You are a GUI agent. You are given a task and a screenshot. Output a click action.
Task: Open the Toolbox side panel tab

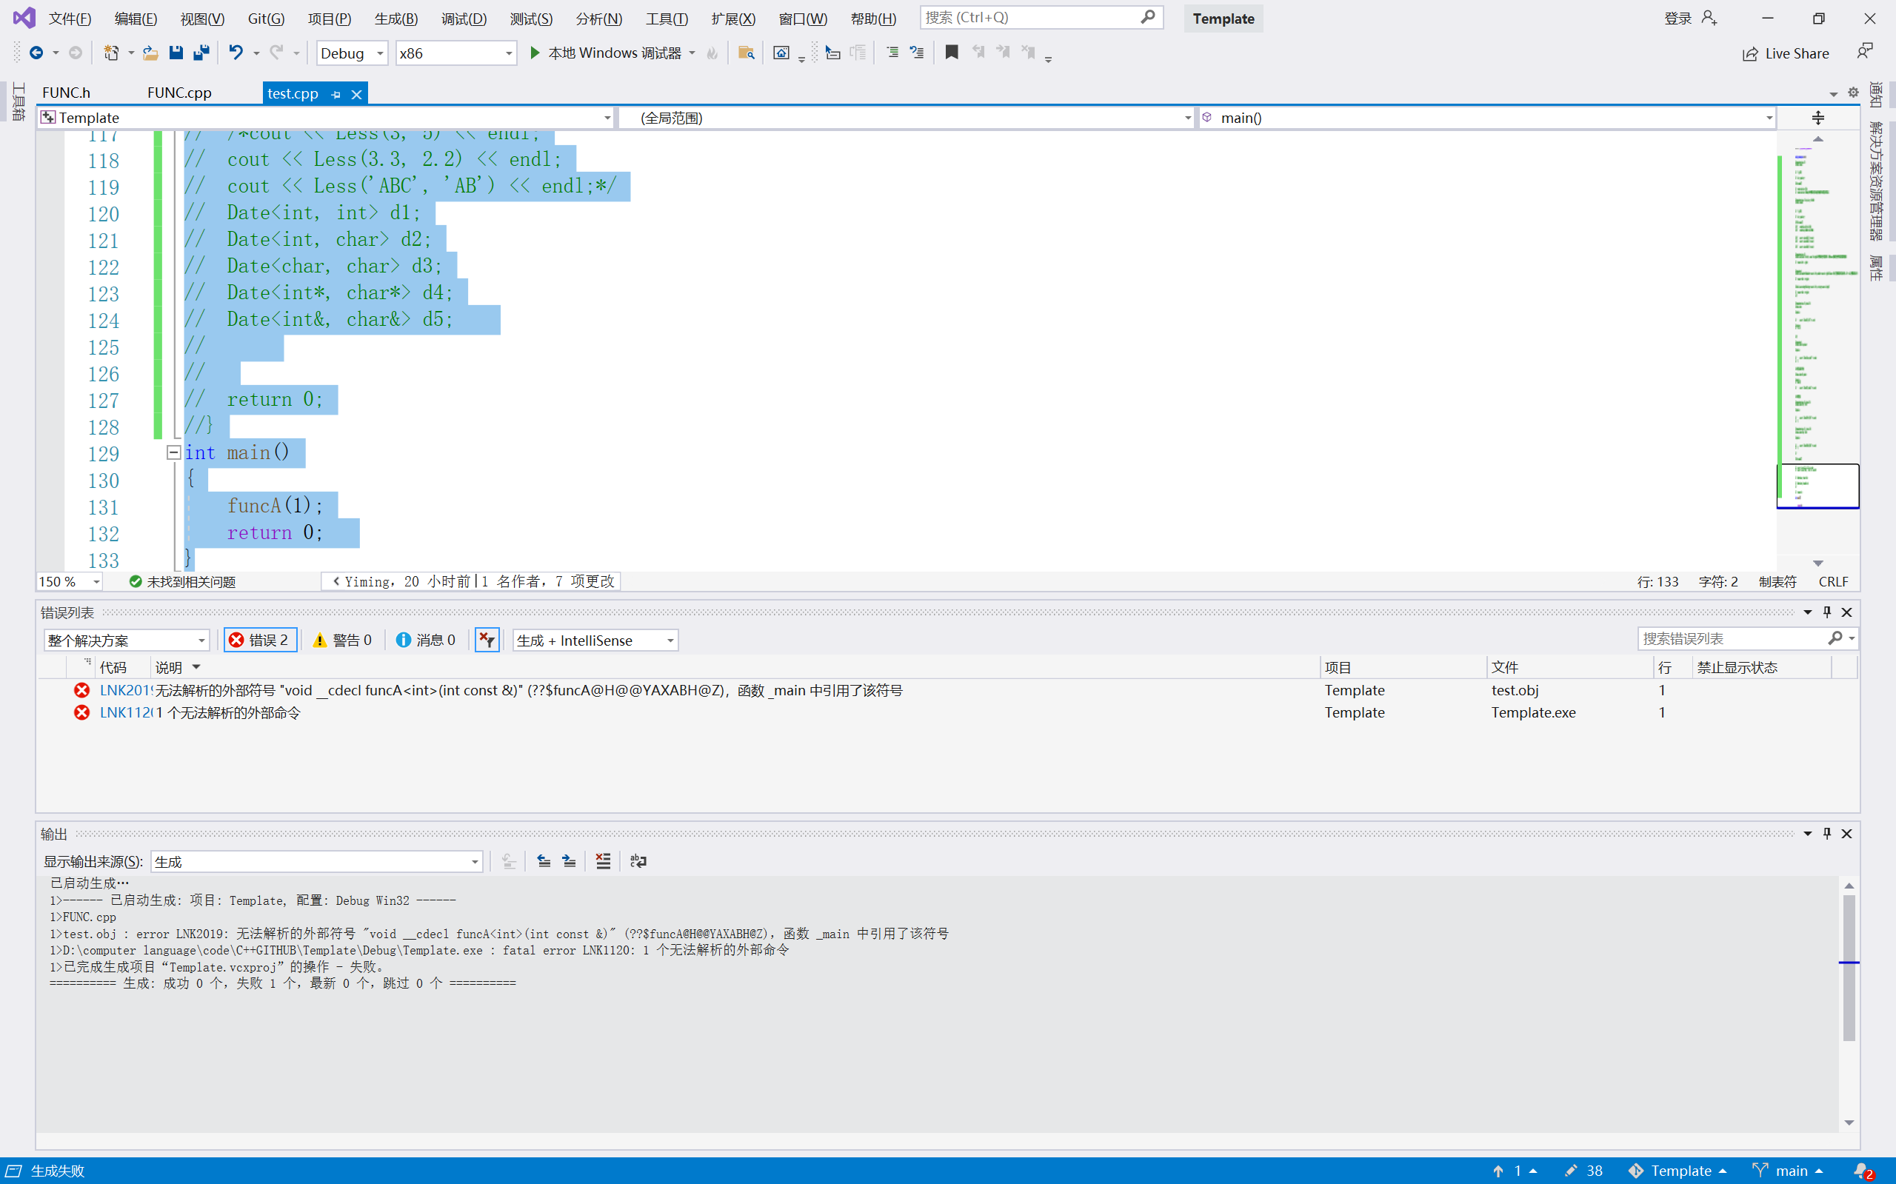pos(19,101)
